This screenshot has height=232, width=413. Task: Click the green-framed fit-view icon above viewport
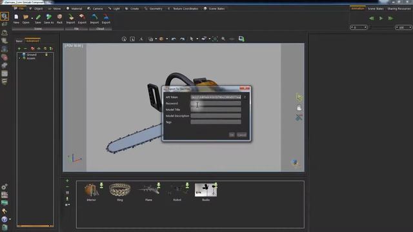point(215,39)
